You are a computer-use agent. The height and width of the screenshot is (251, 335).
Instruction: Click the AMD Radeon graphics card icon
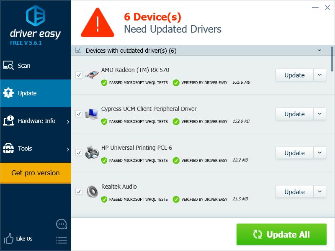click(x=92, y=75)
